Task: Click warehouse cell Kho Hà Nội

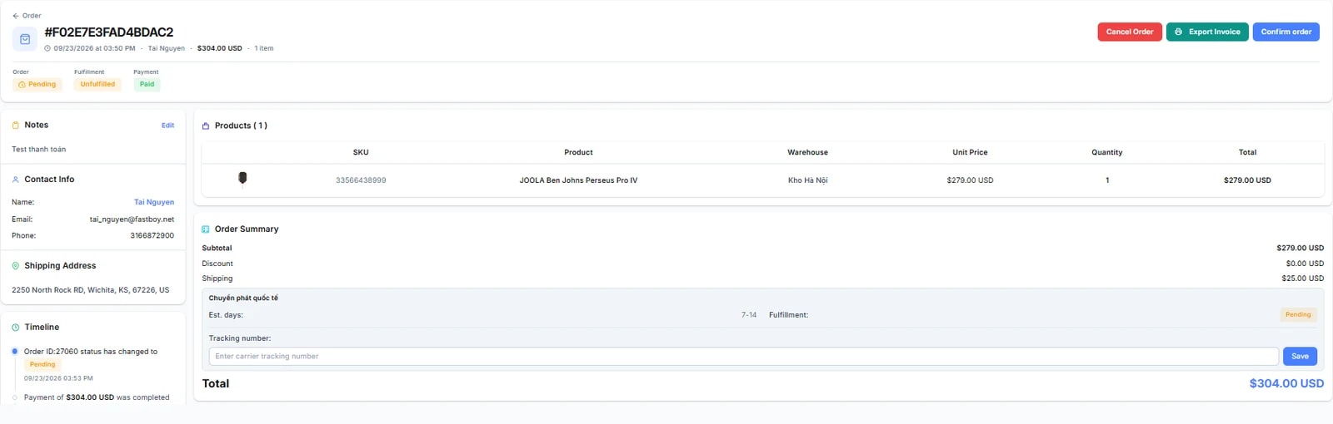Action: [807, 180]
